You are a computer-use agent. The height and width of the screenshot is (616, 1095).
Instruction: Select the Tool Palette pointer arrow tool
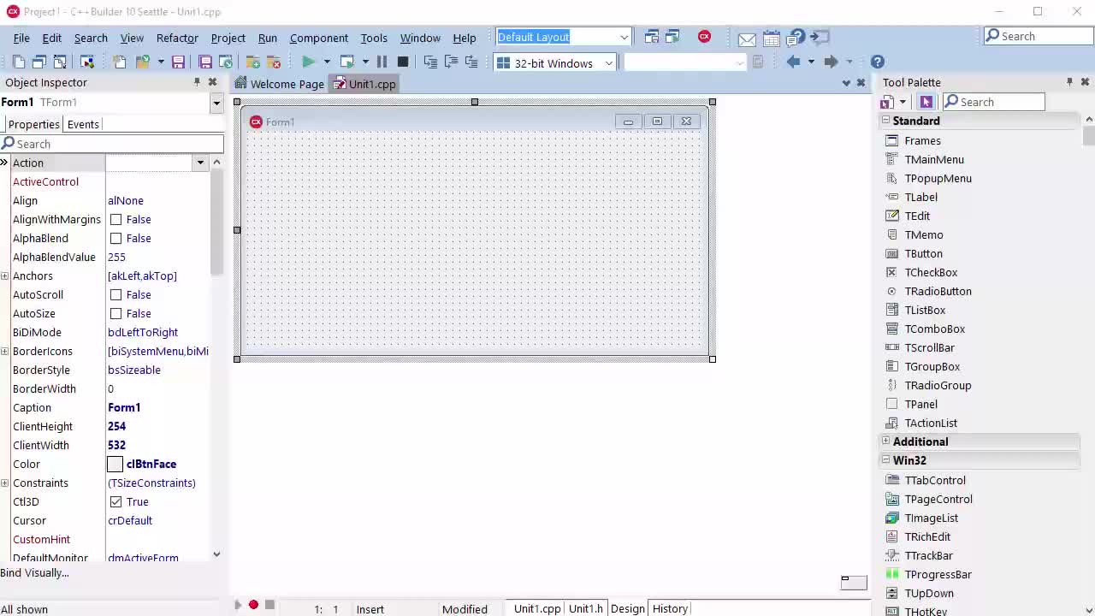(926, 102)
